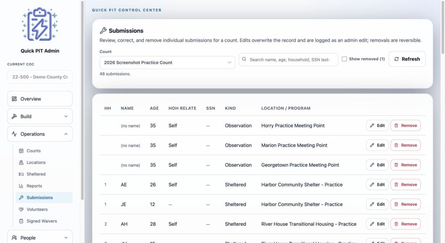Image resolution: width=445 pixels, height=243 pixels.
Task: Open the 2026 Screenshot Practice Count dropdown
Action: pos(167,63)
